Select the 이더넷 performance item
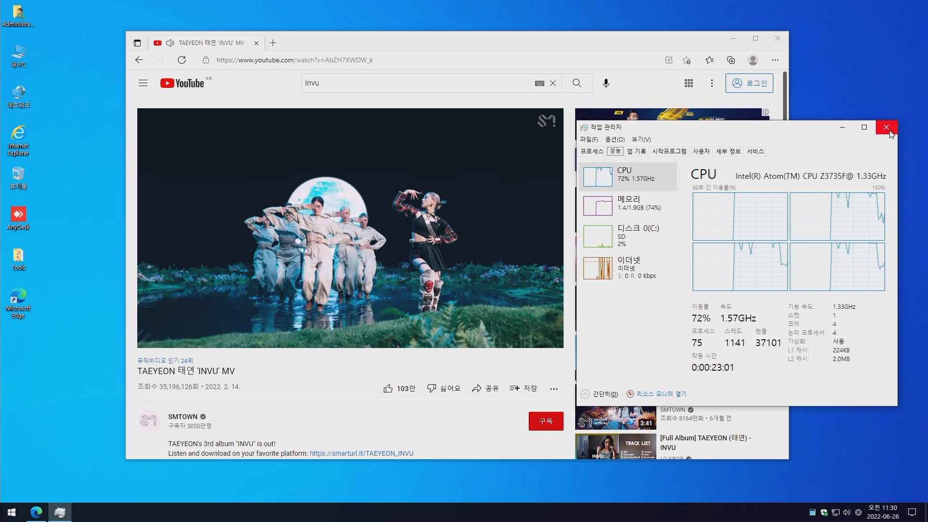928x522 pixels. tap(628, 268)
